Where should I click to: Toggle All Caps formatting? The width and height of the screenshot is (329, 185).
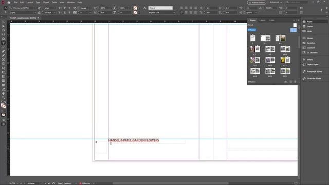click(x=60, y=8)
